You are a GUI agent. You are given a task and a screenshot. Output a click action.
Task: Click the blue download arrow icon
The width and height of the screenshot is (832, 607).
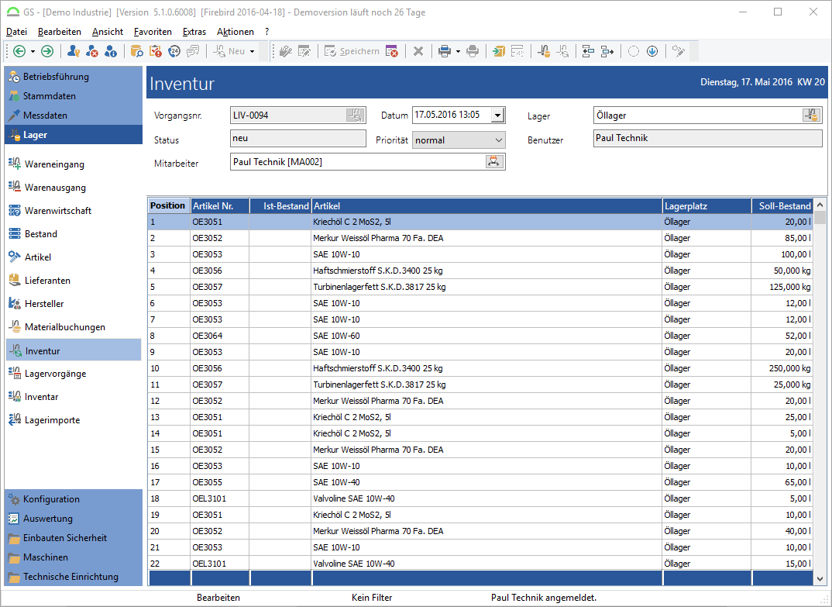click(x=652, y=51)
